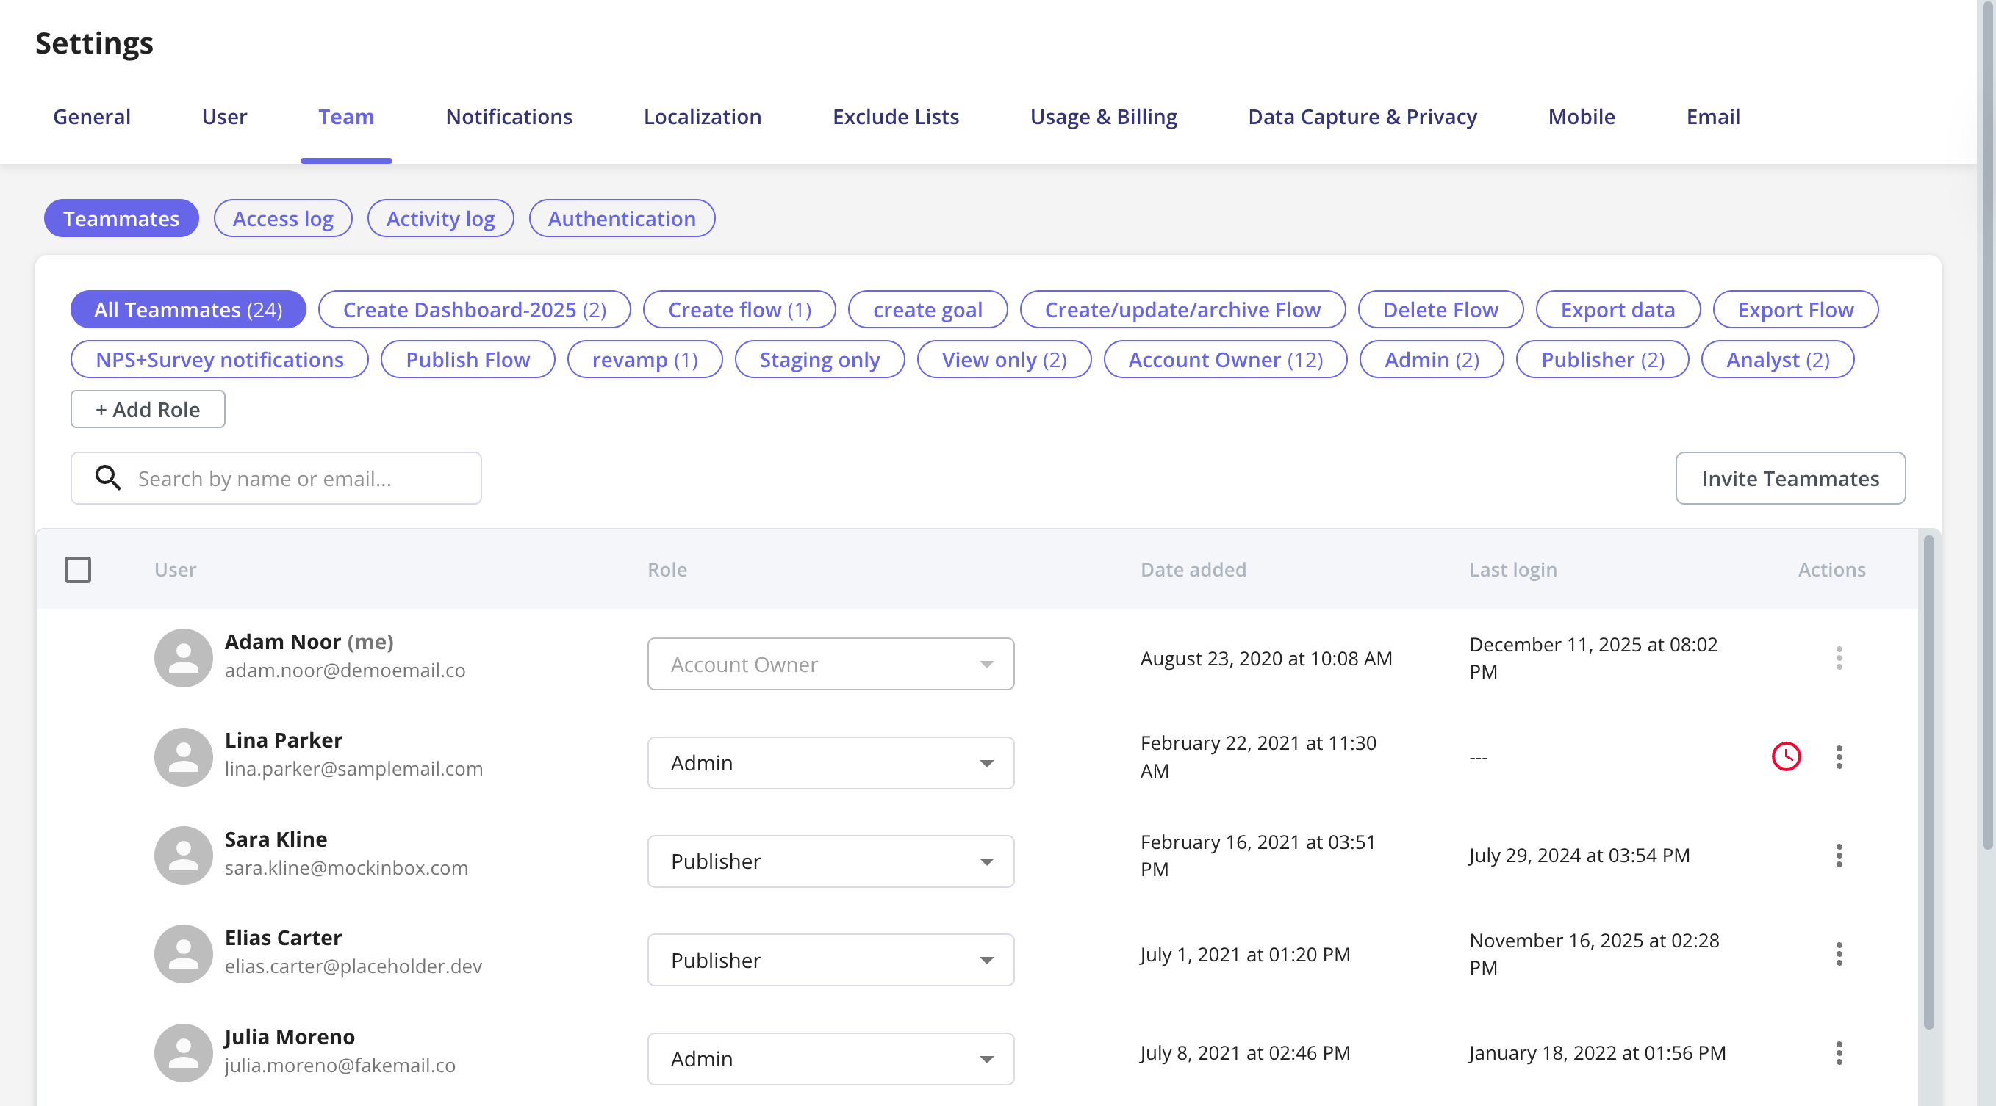Screen dimensions: 1996x1106
Task: Open the three-dot actions menu for Adam Noor
Action: pos(1839,658)
